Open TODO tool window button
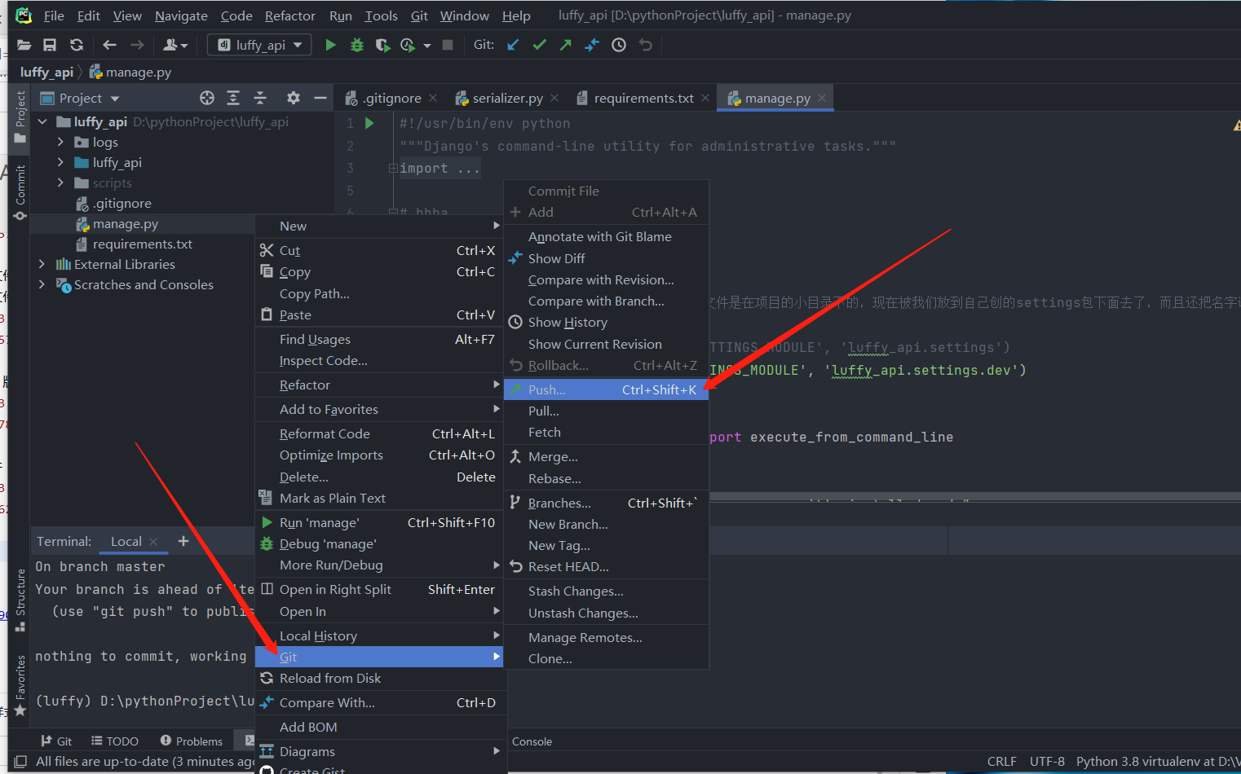Image resolution: width=1241 pixels, height=774 pixels. [115, 741]
